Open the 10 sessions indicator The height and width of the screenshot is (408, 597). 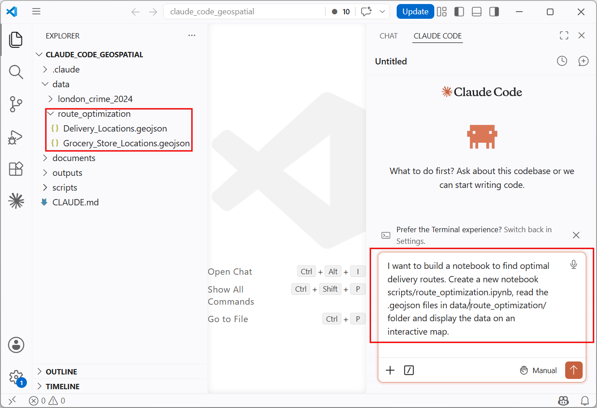click(341, 12)
